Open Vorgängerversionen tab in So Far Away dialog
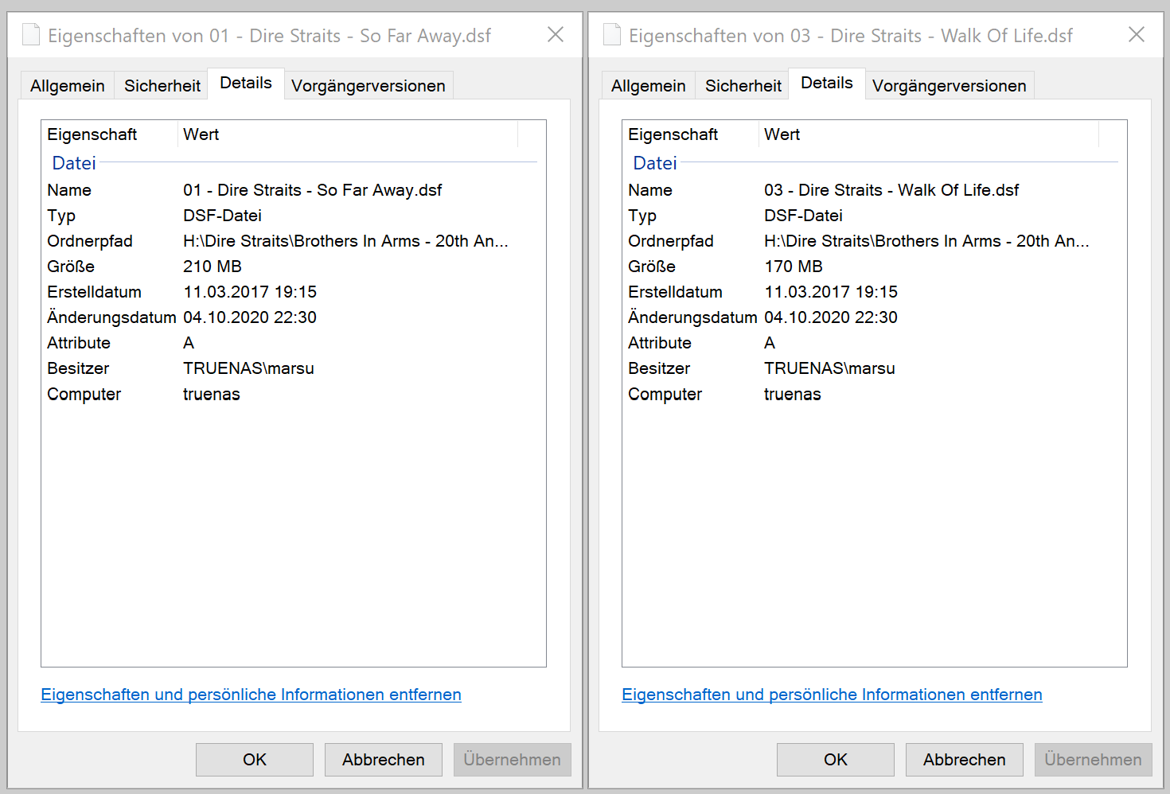 tap(369, 86)
